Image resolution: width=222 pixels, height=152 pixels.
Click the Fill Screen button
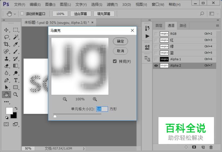104,14
